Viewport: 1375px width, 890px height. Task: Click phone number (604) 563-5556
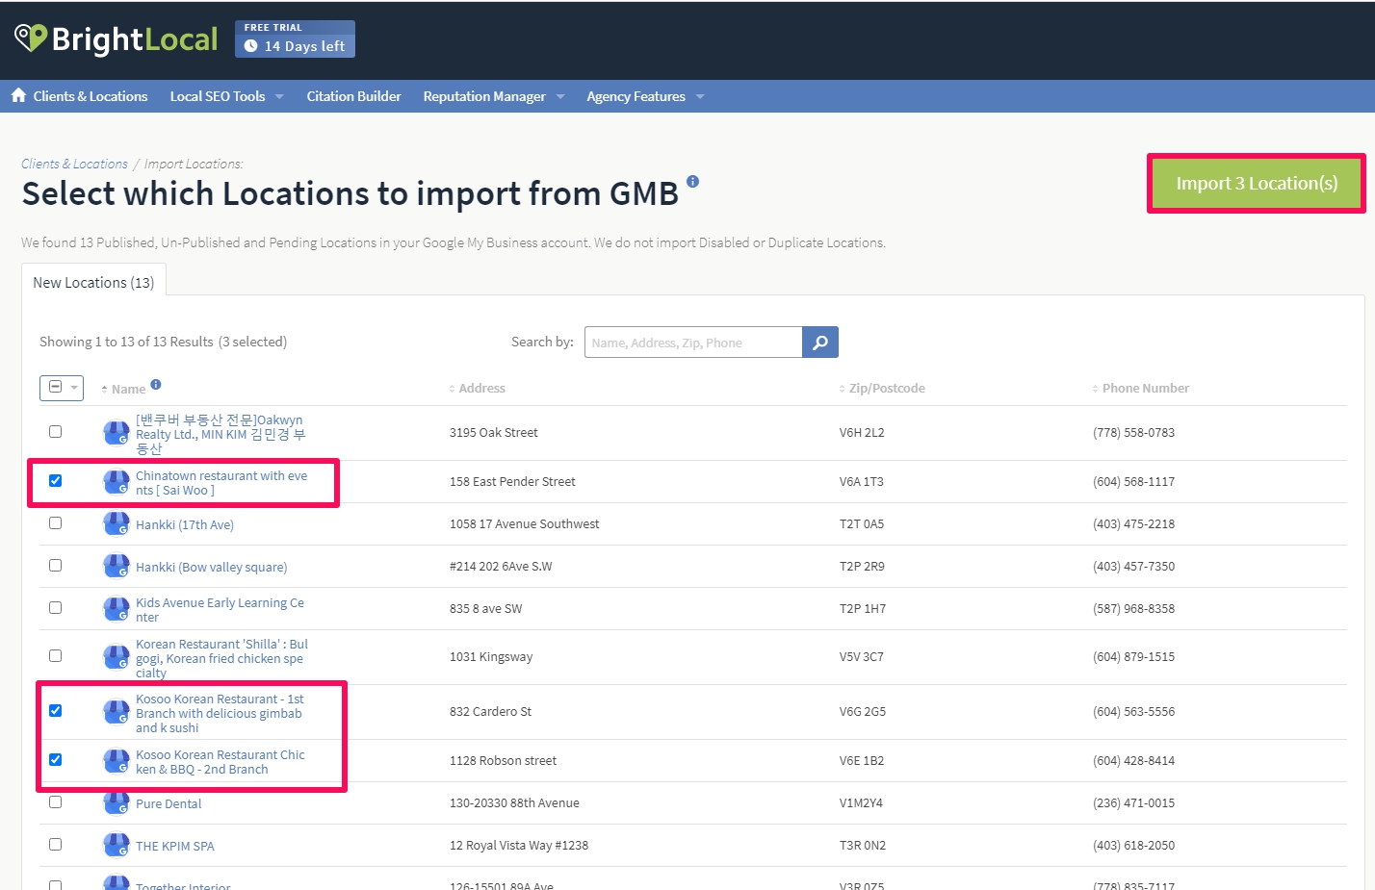pos(1133,712)
